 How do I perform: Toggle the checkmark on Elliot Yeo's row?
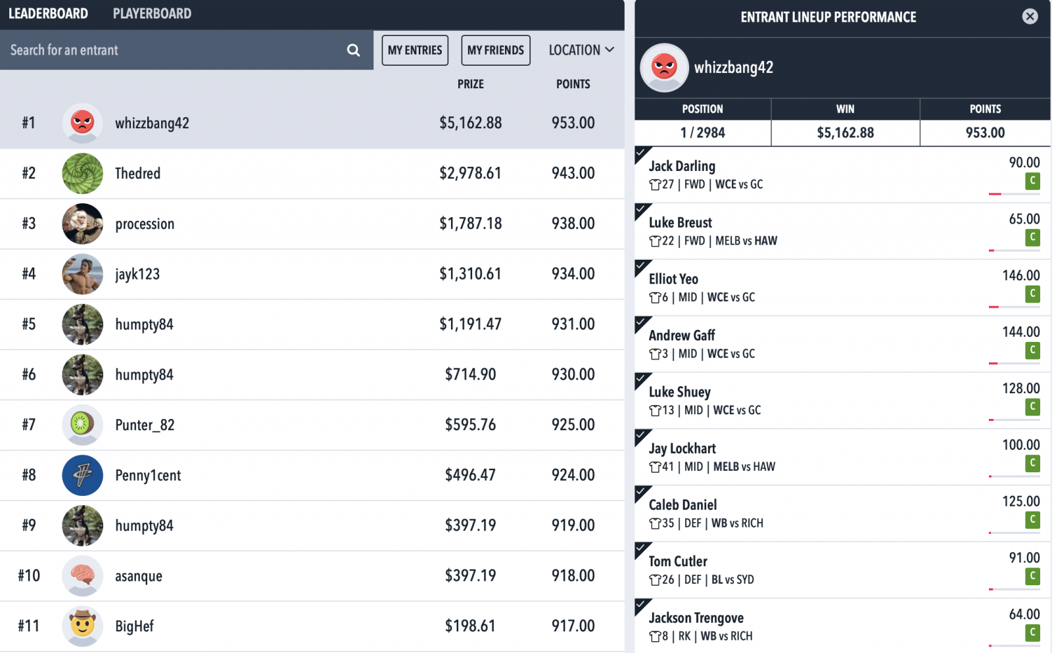642,267
